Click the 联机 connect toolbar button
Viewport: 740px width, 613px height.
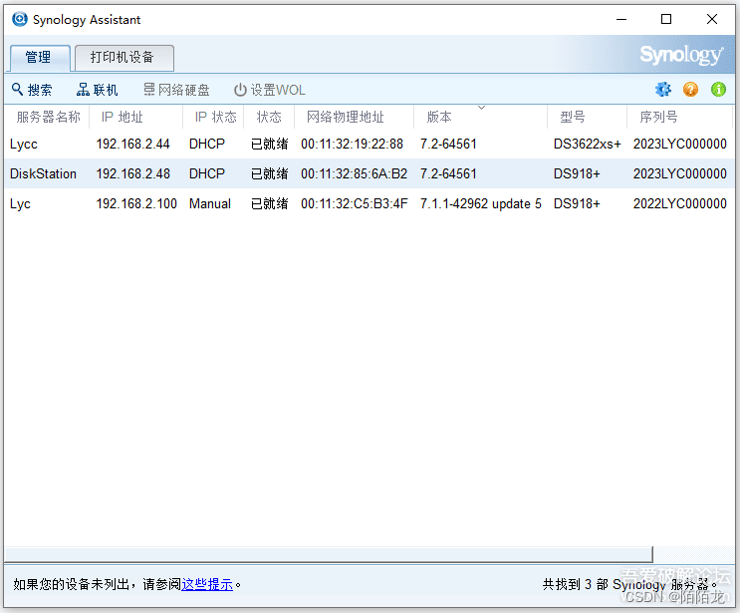coord(98,90)
